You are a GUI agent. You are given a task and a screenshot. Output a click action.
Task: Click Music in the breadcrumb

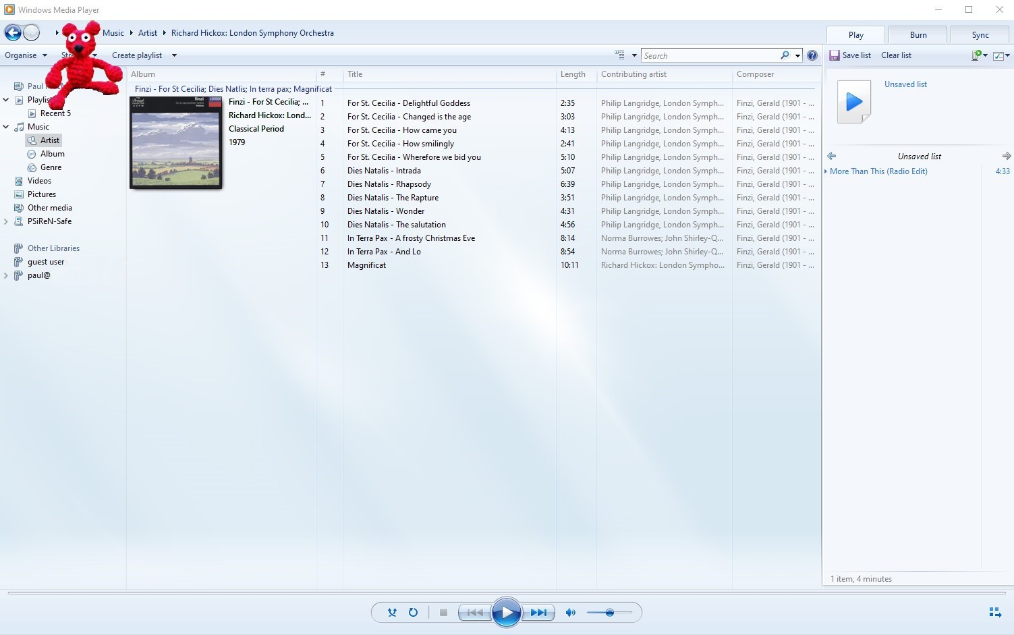coord(113,33)
